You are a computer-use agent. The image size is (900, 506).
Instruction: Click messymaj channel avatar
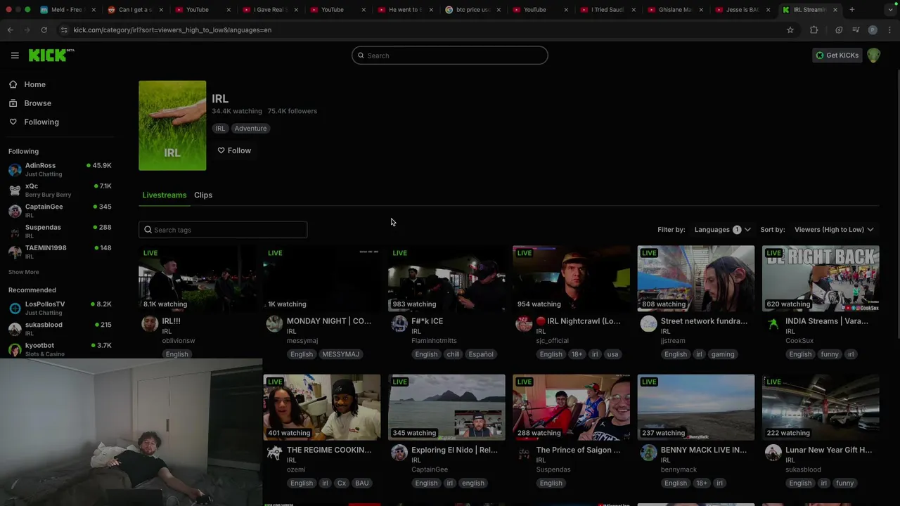pyautogui.click(x=274, y=323)
